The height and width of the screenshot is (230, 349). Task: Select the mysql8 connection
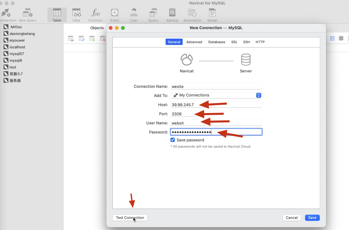pyautogui.click(x=13, y=60)
